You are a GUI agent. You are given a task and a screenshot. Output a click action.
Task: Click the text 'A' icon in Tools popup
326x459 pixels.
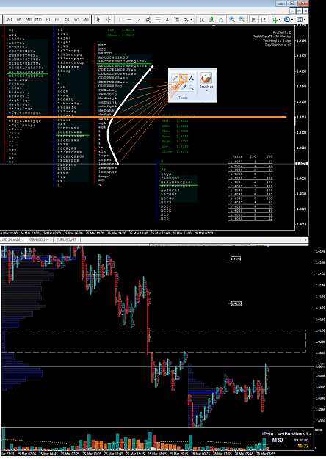191,78
